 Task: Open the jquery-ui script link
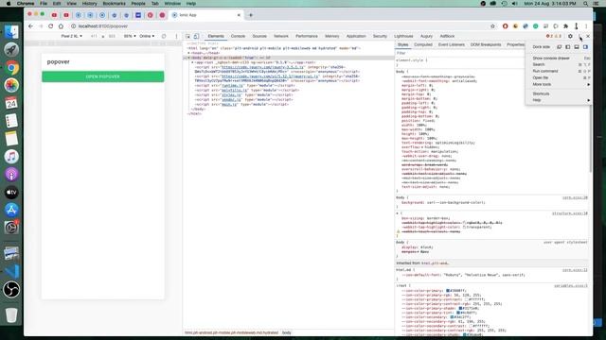tap(270, 76)
